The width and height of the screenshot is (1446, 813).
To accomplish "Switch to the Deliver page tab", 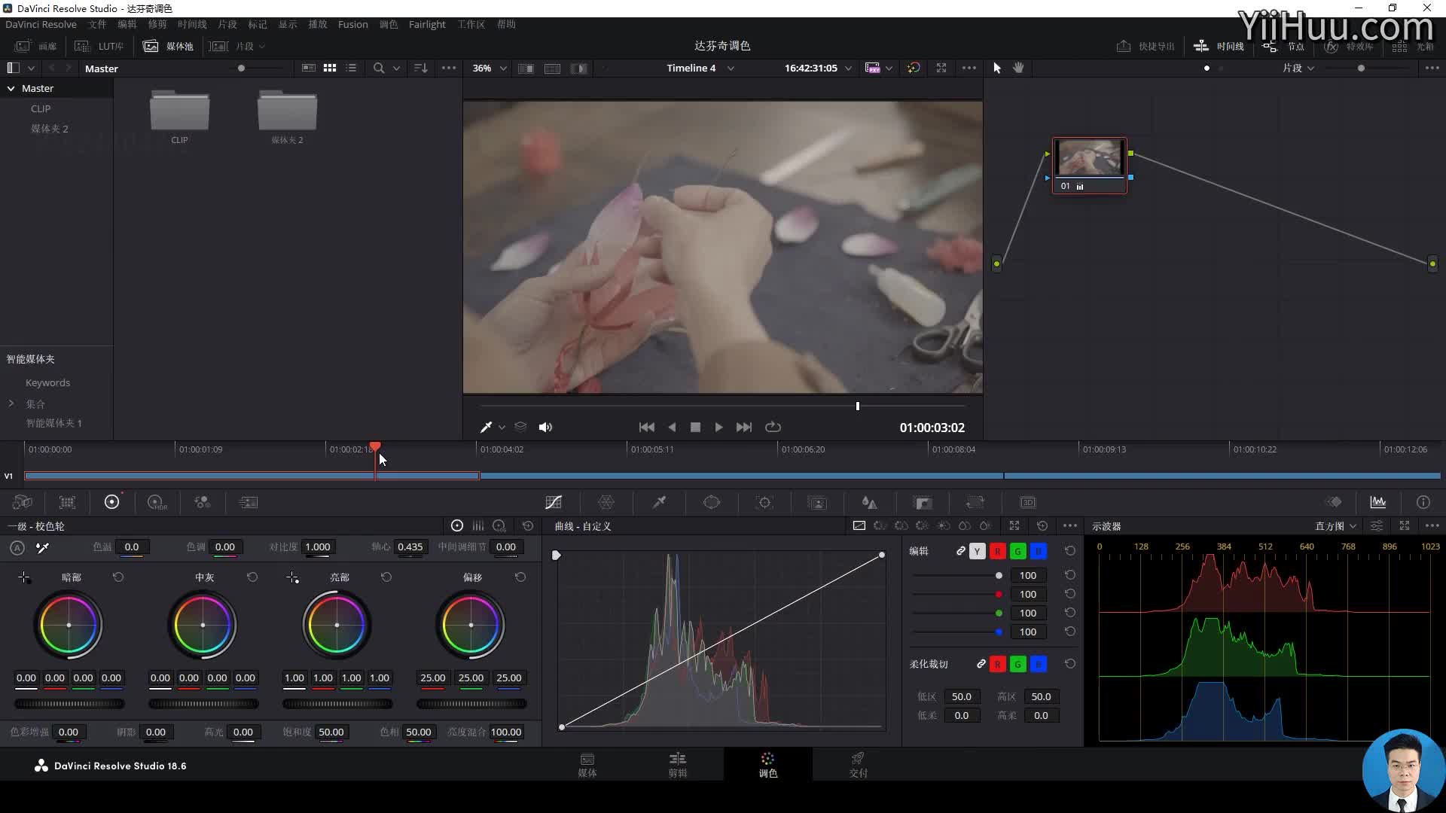I will point(858,765).
